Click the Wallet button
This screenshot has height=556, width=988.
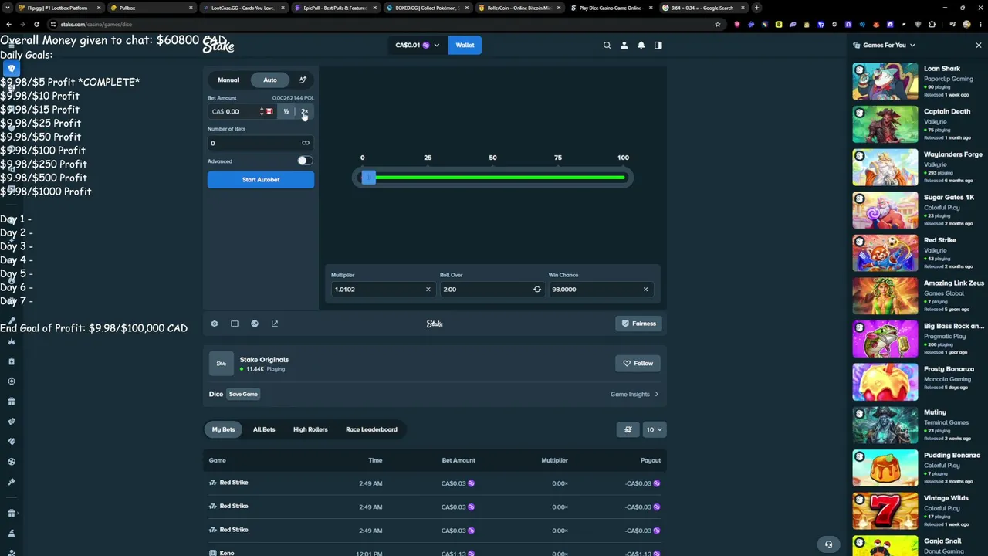465,45
